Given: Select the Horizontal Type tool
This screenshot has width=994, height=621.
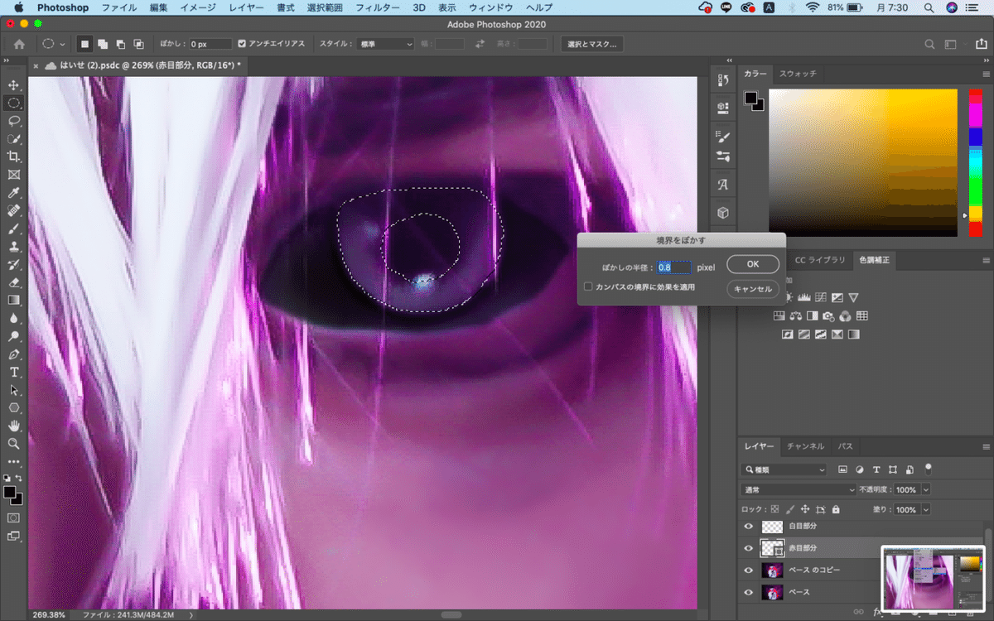Looking at the screenshot, I should pos(13,372).
